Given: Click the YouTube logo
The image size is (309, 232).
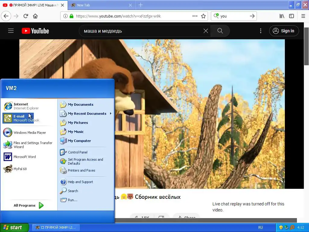Looking at the screenshot, I should (x=35, y=31).
